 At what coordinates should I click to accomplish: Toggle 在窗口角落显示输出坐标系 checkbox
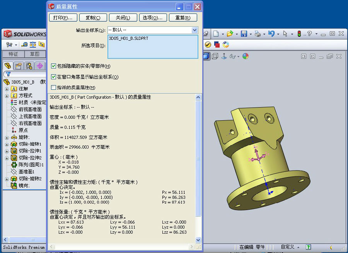point(53,77)
